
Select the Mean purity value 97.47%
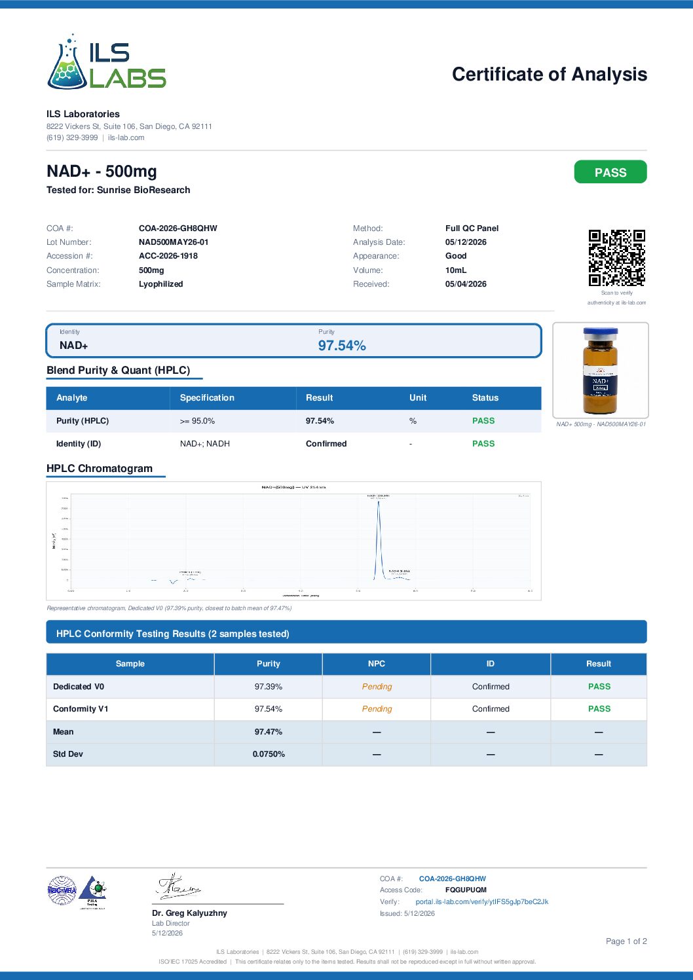pos(269,732)
